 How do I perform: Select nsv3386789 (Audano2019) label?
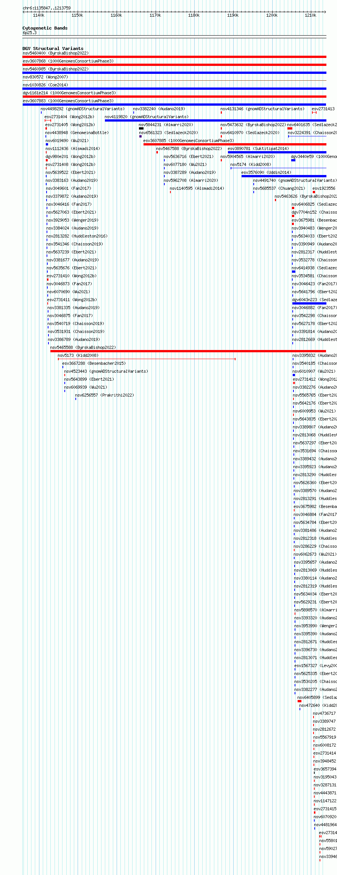[74, 339]
